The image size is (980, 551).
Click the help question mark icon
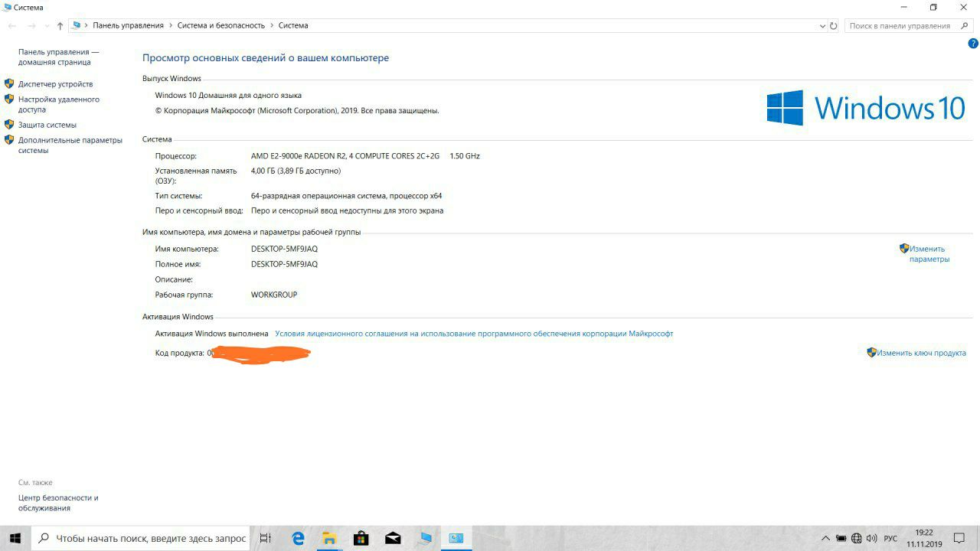point(973,44)
